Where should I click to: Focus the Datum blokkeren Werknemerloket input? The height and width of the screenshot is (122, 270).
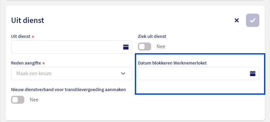tap(198, 73)
